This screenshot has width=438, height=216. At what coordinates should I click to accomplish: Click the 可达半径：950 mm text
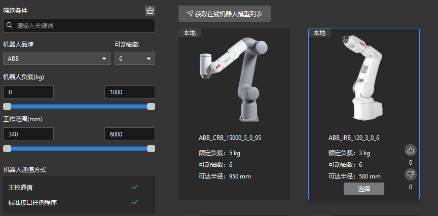(225, 176)
